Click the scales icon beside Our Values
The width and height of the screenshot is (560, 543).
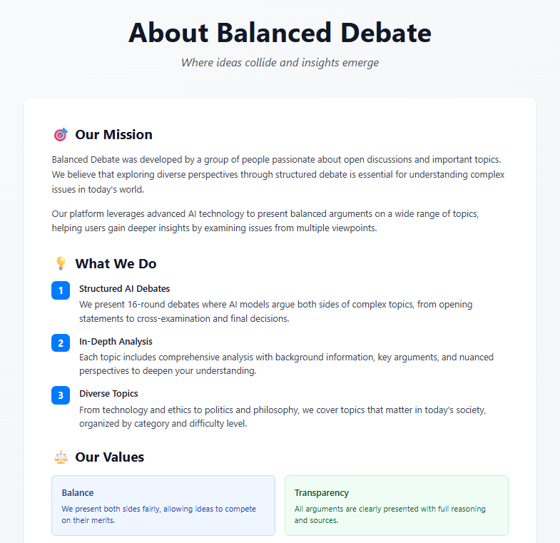[x=61, y=457]
